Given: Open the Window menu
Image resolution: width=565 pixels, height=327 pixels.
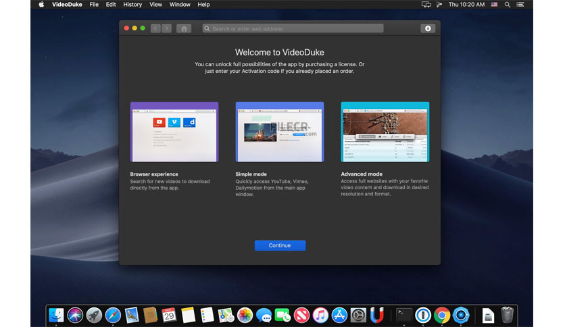Looking at the screenshot, I should 180,5.
